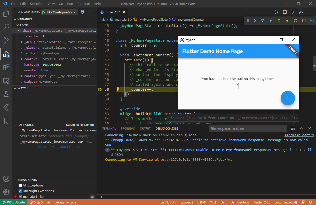Click the floating plus button in myapp
Viewport: 316px width, 205px height.
(288, 98)
